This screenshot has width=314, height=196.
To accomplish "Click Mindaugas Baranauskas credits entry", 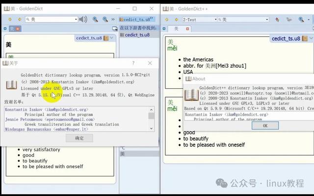I will [47, 129].
